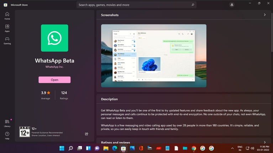Show hidden system tray icons

(x=232, y=148)
